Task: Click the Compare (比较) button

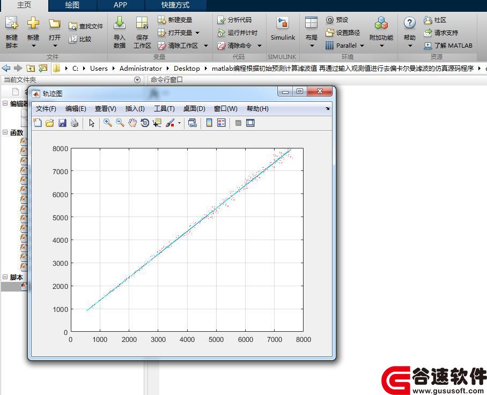Action: pyautogui.click(x=80, y=39)
